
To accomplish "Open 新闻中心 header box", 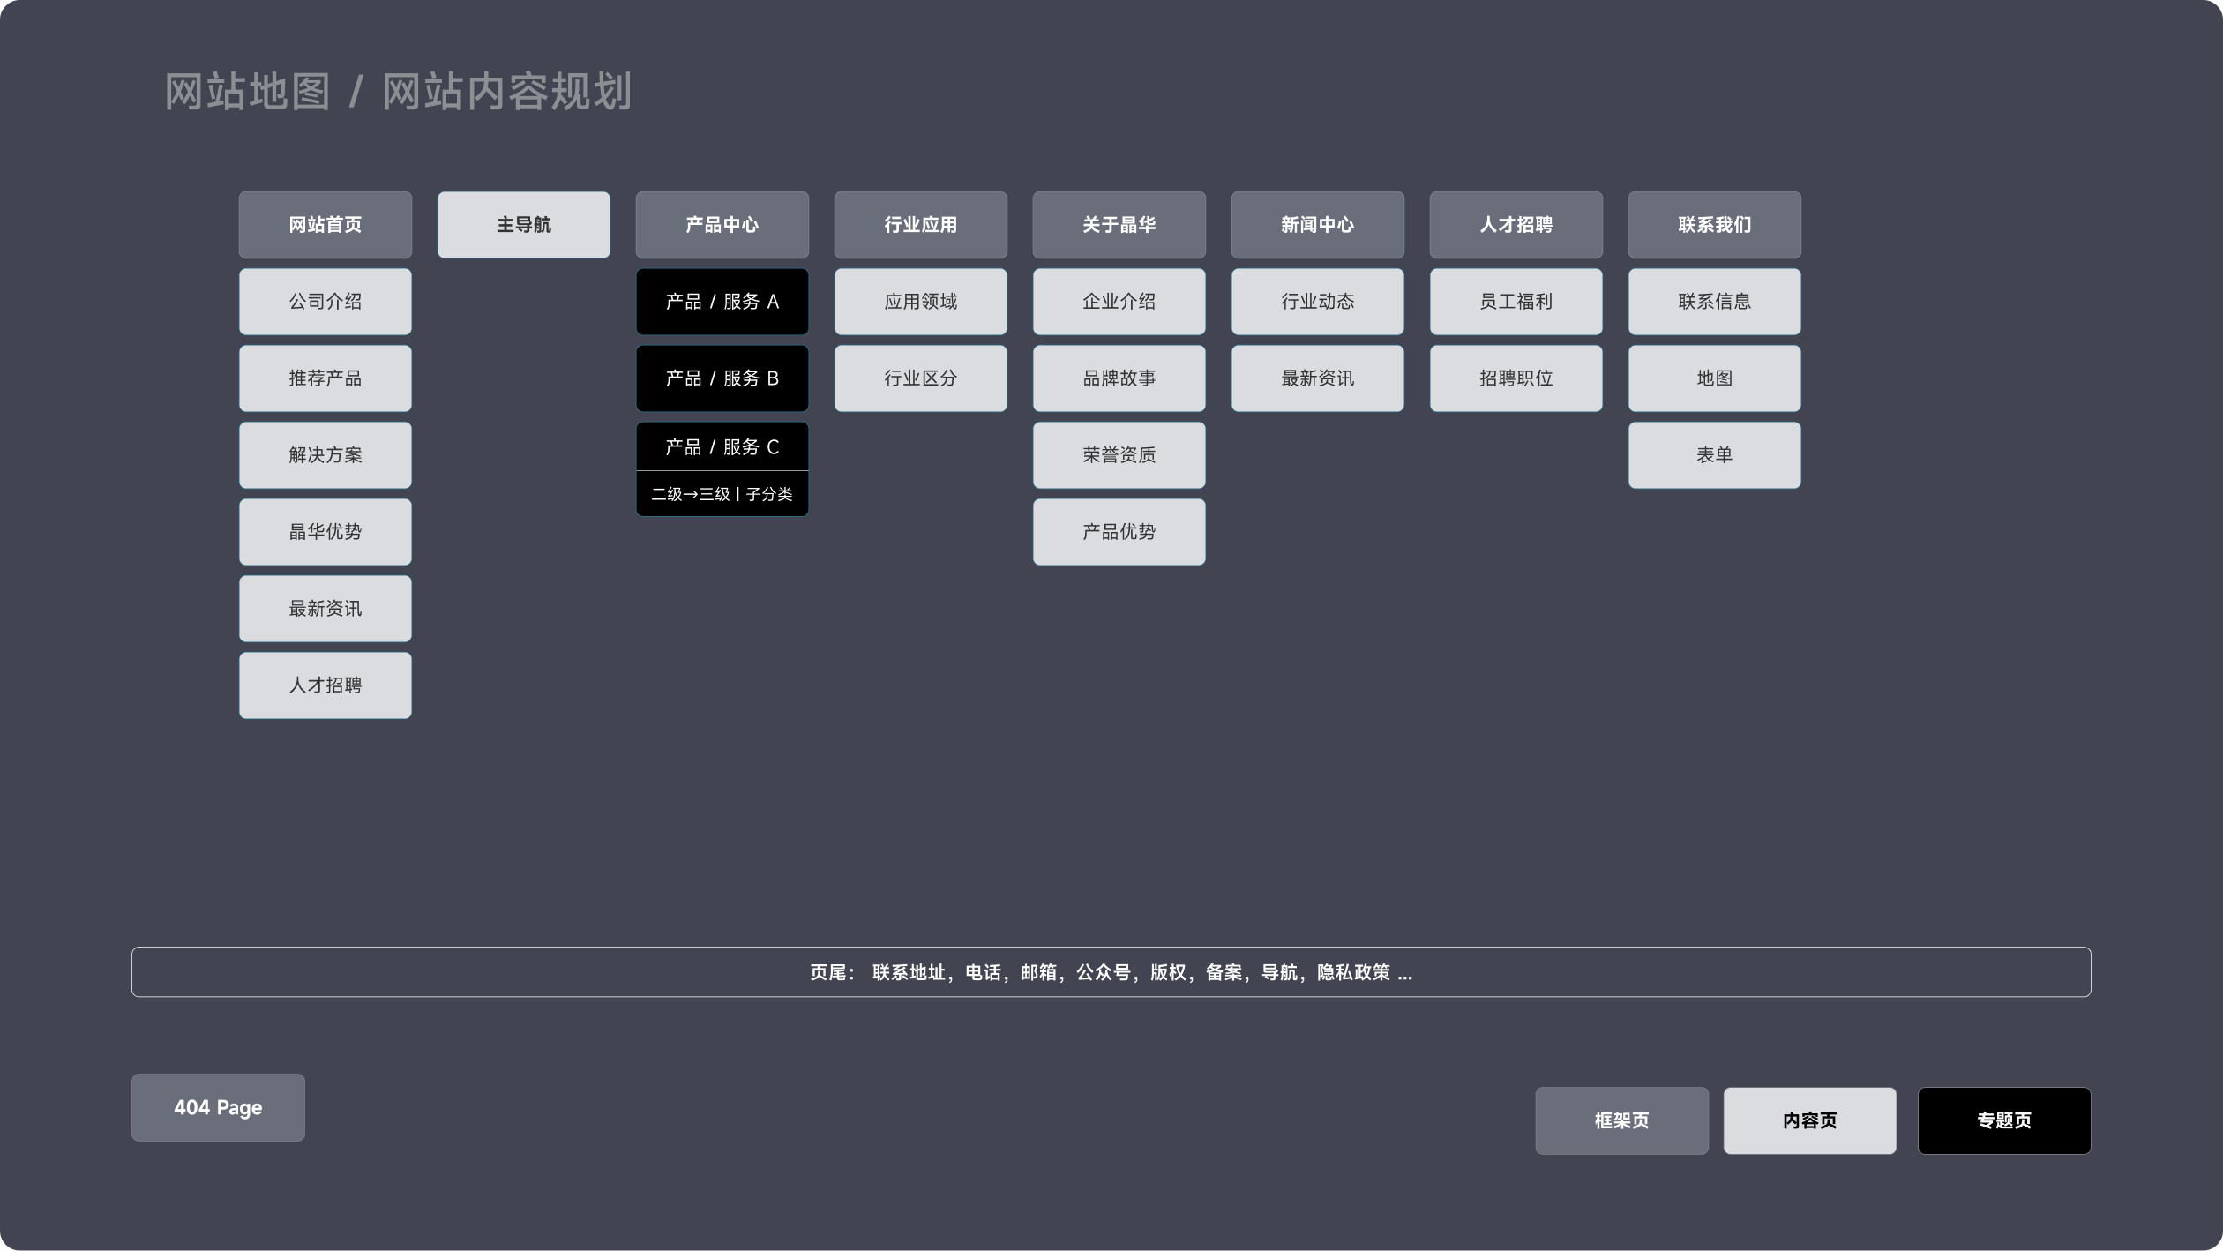I will pos(1317,225).
